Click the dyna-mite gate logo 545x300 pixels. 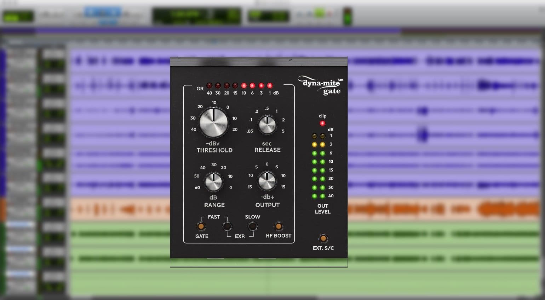(322, 86)
